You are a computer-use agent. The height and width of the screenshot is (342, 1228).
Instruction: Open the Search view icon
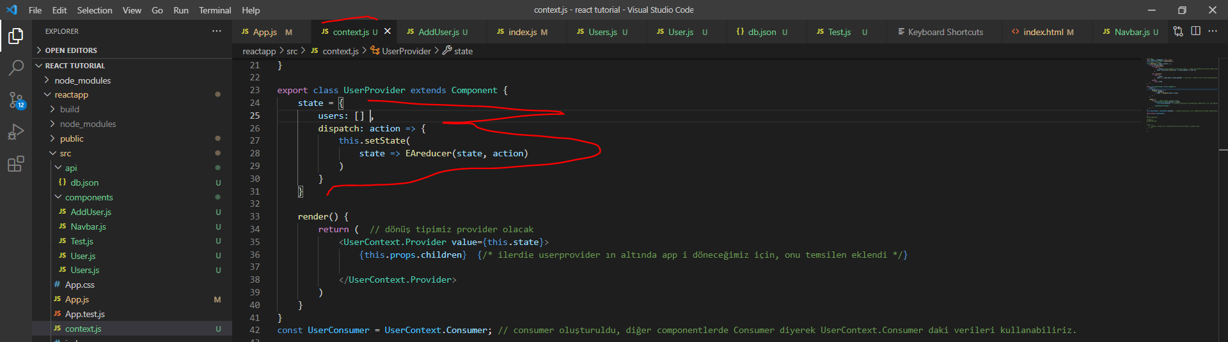[16, 68]
